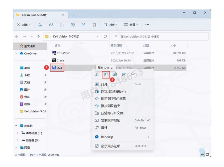The width and height of the screenshot is (224, 167).
Task: Expand the 本地磁盘 (C:) node
Action: (18, 133)
